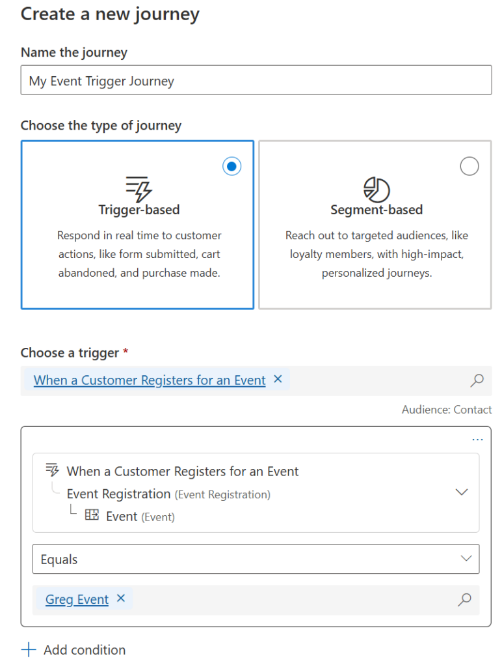Select the Trigger-based radio button
502x667 pixels.
click(231, 166)
